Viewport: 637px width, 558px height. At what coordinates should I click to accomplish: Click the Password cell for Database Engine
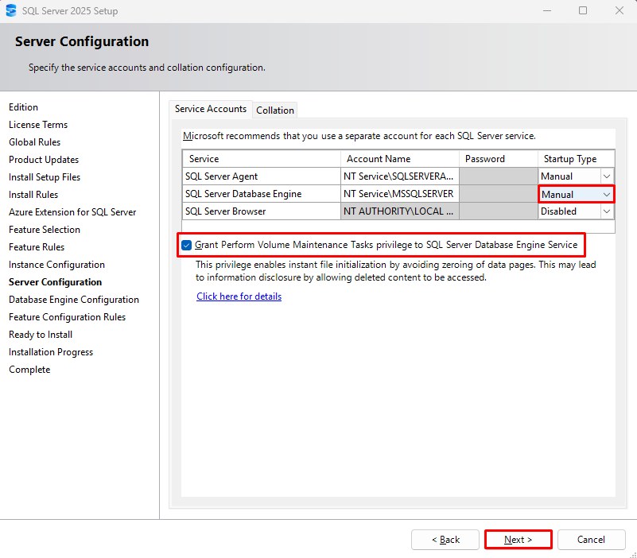[x=499, y=194]
